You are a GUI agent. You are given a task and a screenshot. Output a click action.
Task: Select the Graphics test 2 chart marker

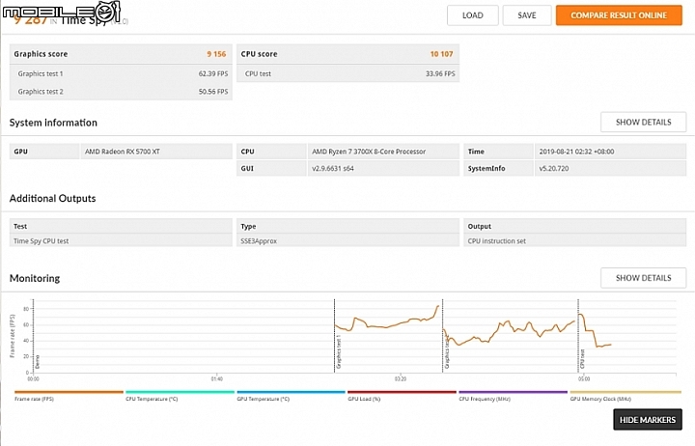(447, 353)
